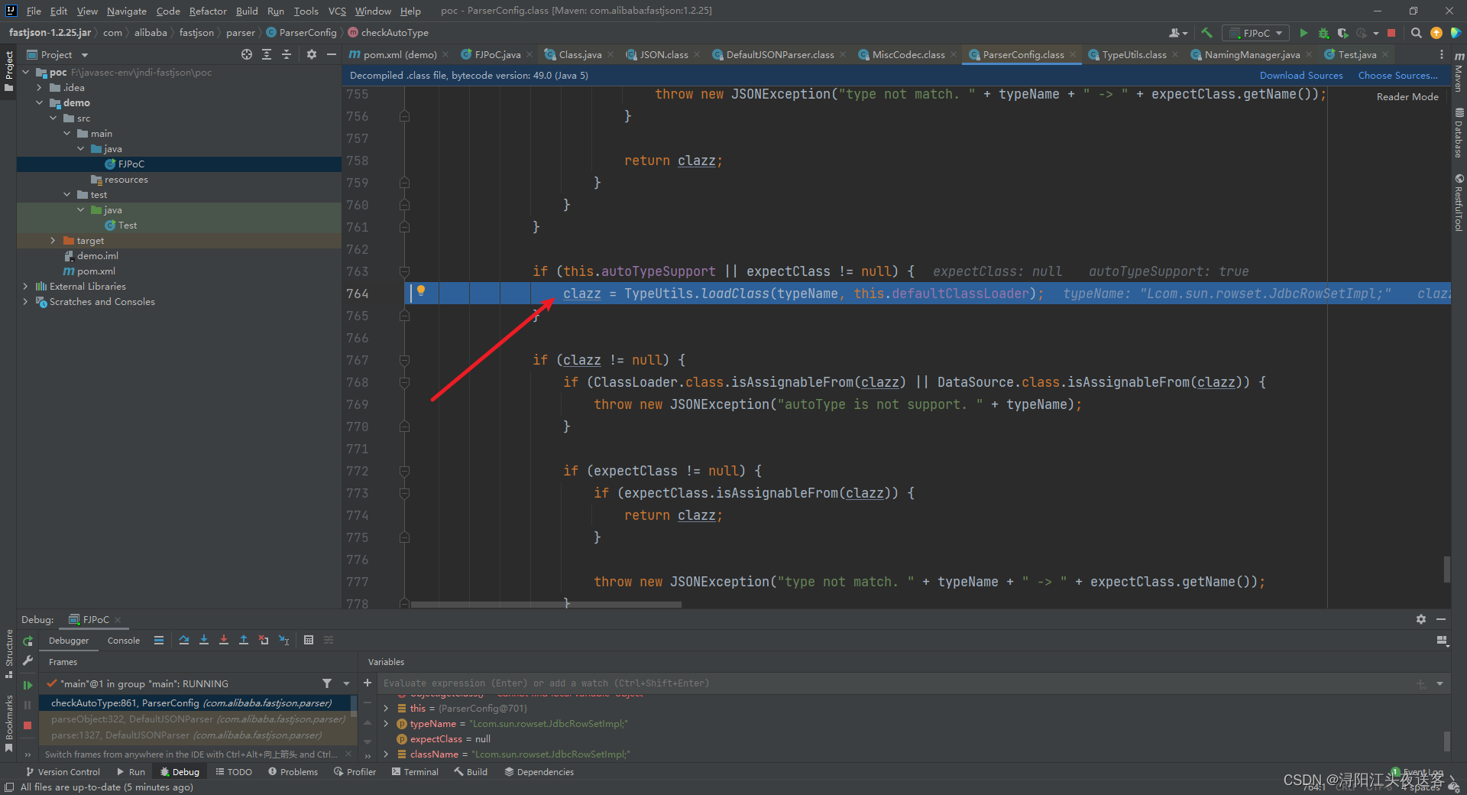Expand the typeName variable
This screenshot has height=795, width=1467.
pyautogui.click(x=387, y=723)
